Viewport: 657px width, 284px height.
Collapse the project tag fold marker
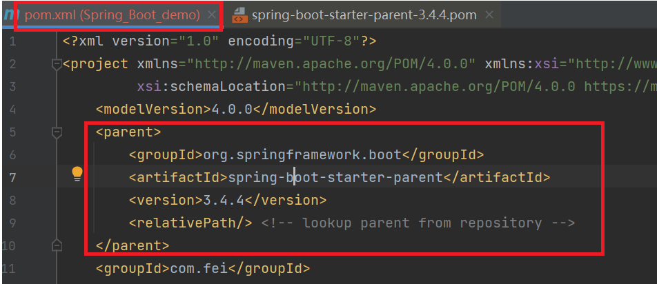tap(57, 64)
